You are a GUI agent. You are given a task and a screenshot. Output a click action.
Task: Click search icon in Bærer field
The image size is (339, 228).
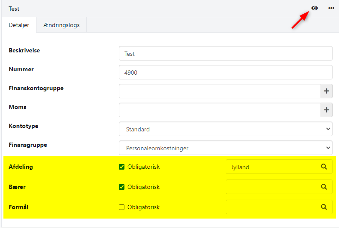tap(324, 187)
